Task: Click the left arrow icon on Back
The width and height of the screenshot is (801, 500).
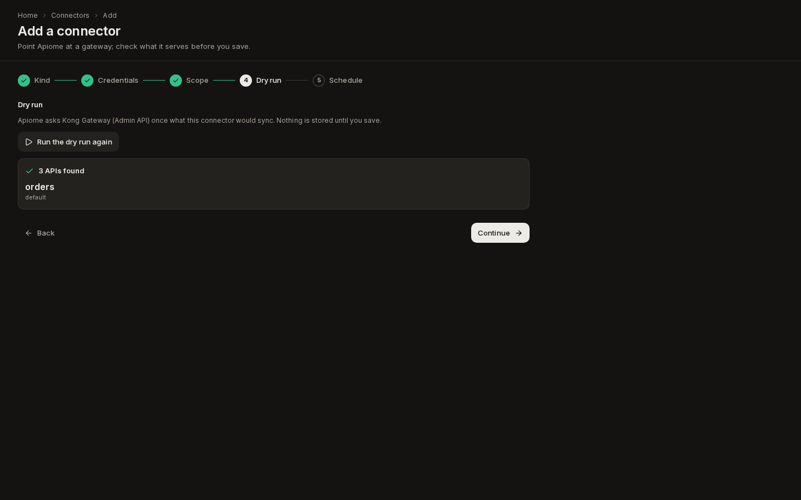Action: pos(28,233)
